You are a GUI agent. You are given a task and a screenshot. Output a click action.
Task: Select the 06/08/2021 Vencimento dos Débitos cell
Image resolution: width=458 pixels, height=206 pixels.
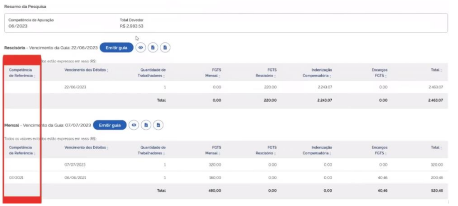pos(75,177)
